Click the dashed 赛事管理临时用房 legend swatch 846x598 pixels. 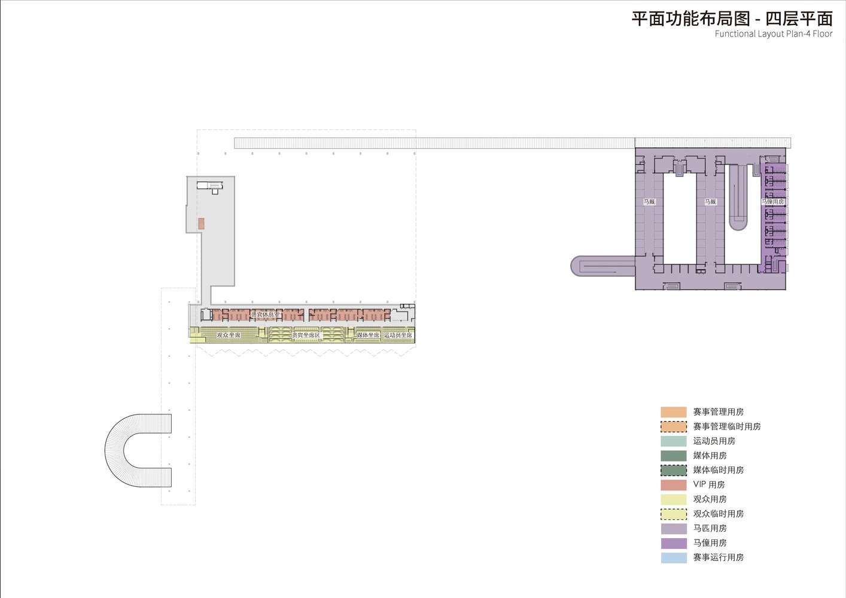[x=674, y=426]
